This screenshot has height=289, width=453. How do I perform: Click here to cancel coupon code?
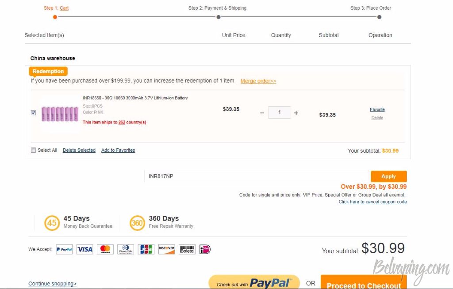click(372, 202)
